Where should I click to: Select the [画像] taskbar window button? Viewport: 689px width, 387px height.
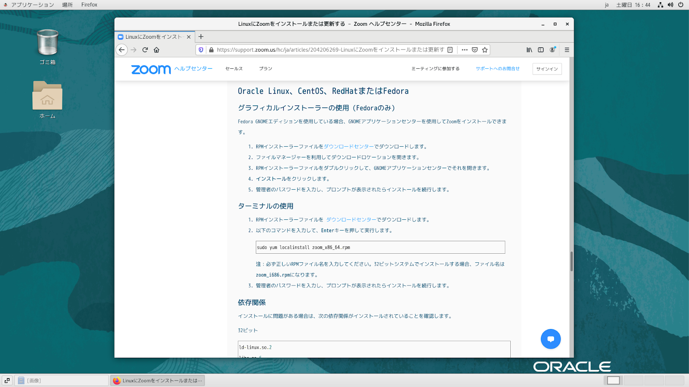(62, 381)
